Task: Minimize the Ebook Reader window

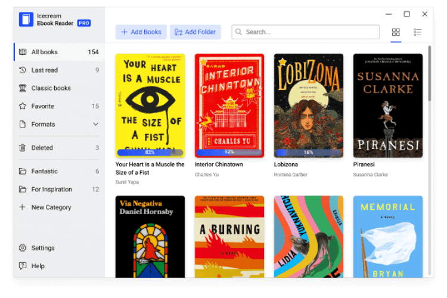Action: [x=389, y=14]
